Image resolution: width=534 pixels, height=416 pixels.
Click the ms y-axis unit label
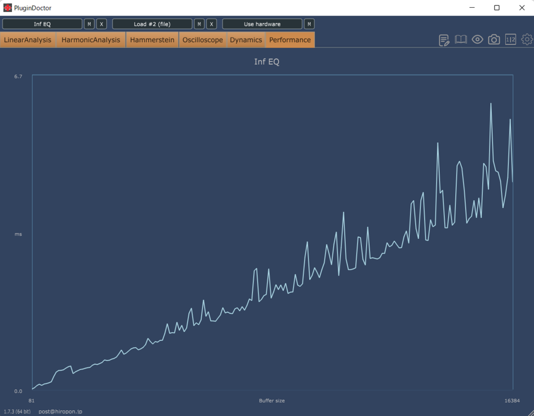pos(18,234)
